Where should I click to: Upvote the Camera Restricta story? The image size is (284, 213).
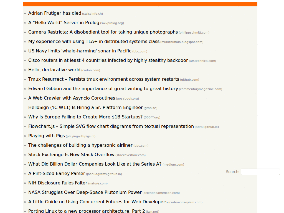click(x=25, y=32)
